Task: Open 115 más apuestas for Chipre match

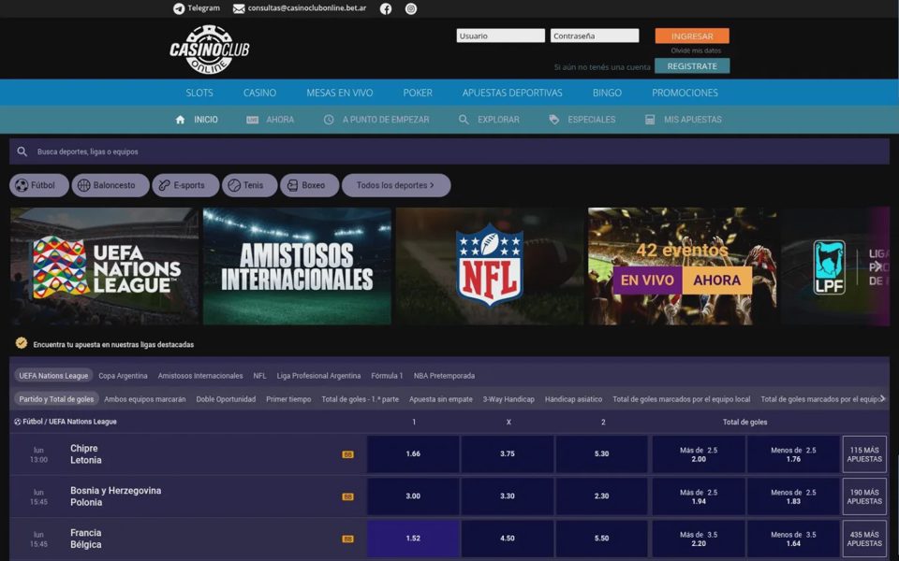Action: coord(864,454)
